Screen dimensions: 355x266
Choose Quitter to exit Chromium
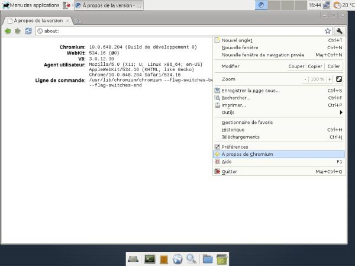pyautogui.click(x=279, y=172)
